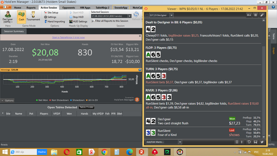The width and height of the screenshot is (277, 156).
Task: Sort open tables by Pot column
Action: 31,114
